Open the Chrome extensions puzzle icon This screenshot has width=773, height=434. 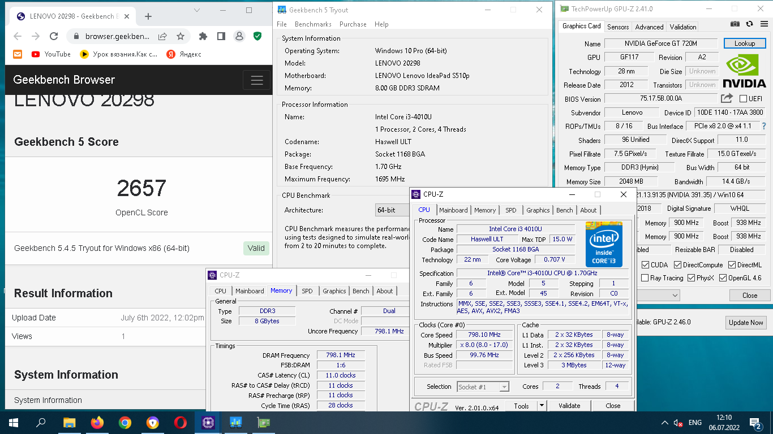[203, 36]
